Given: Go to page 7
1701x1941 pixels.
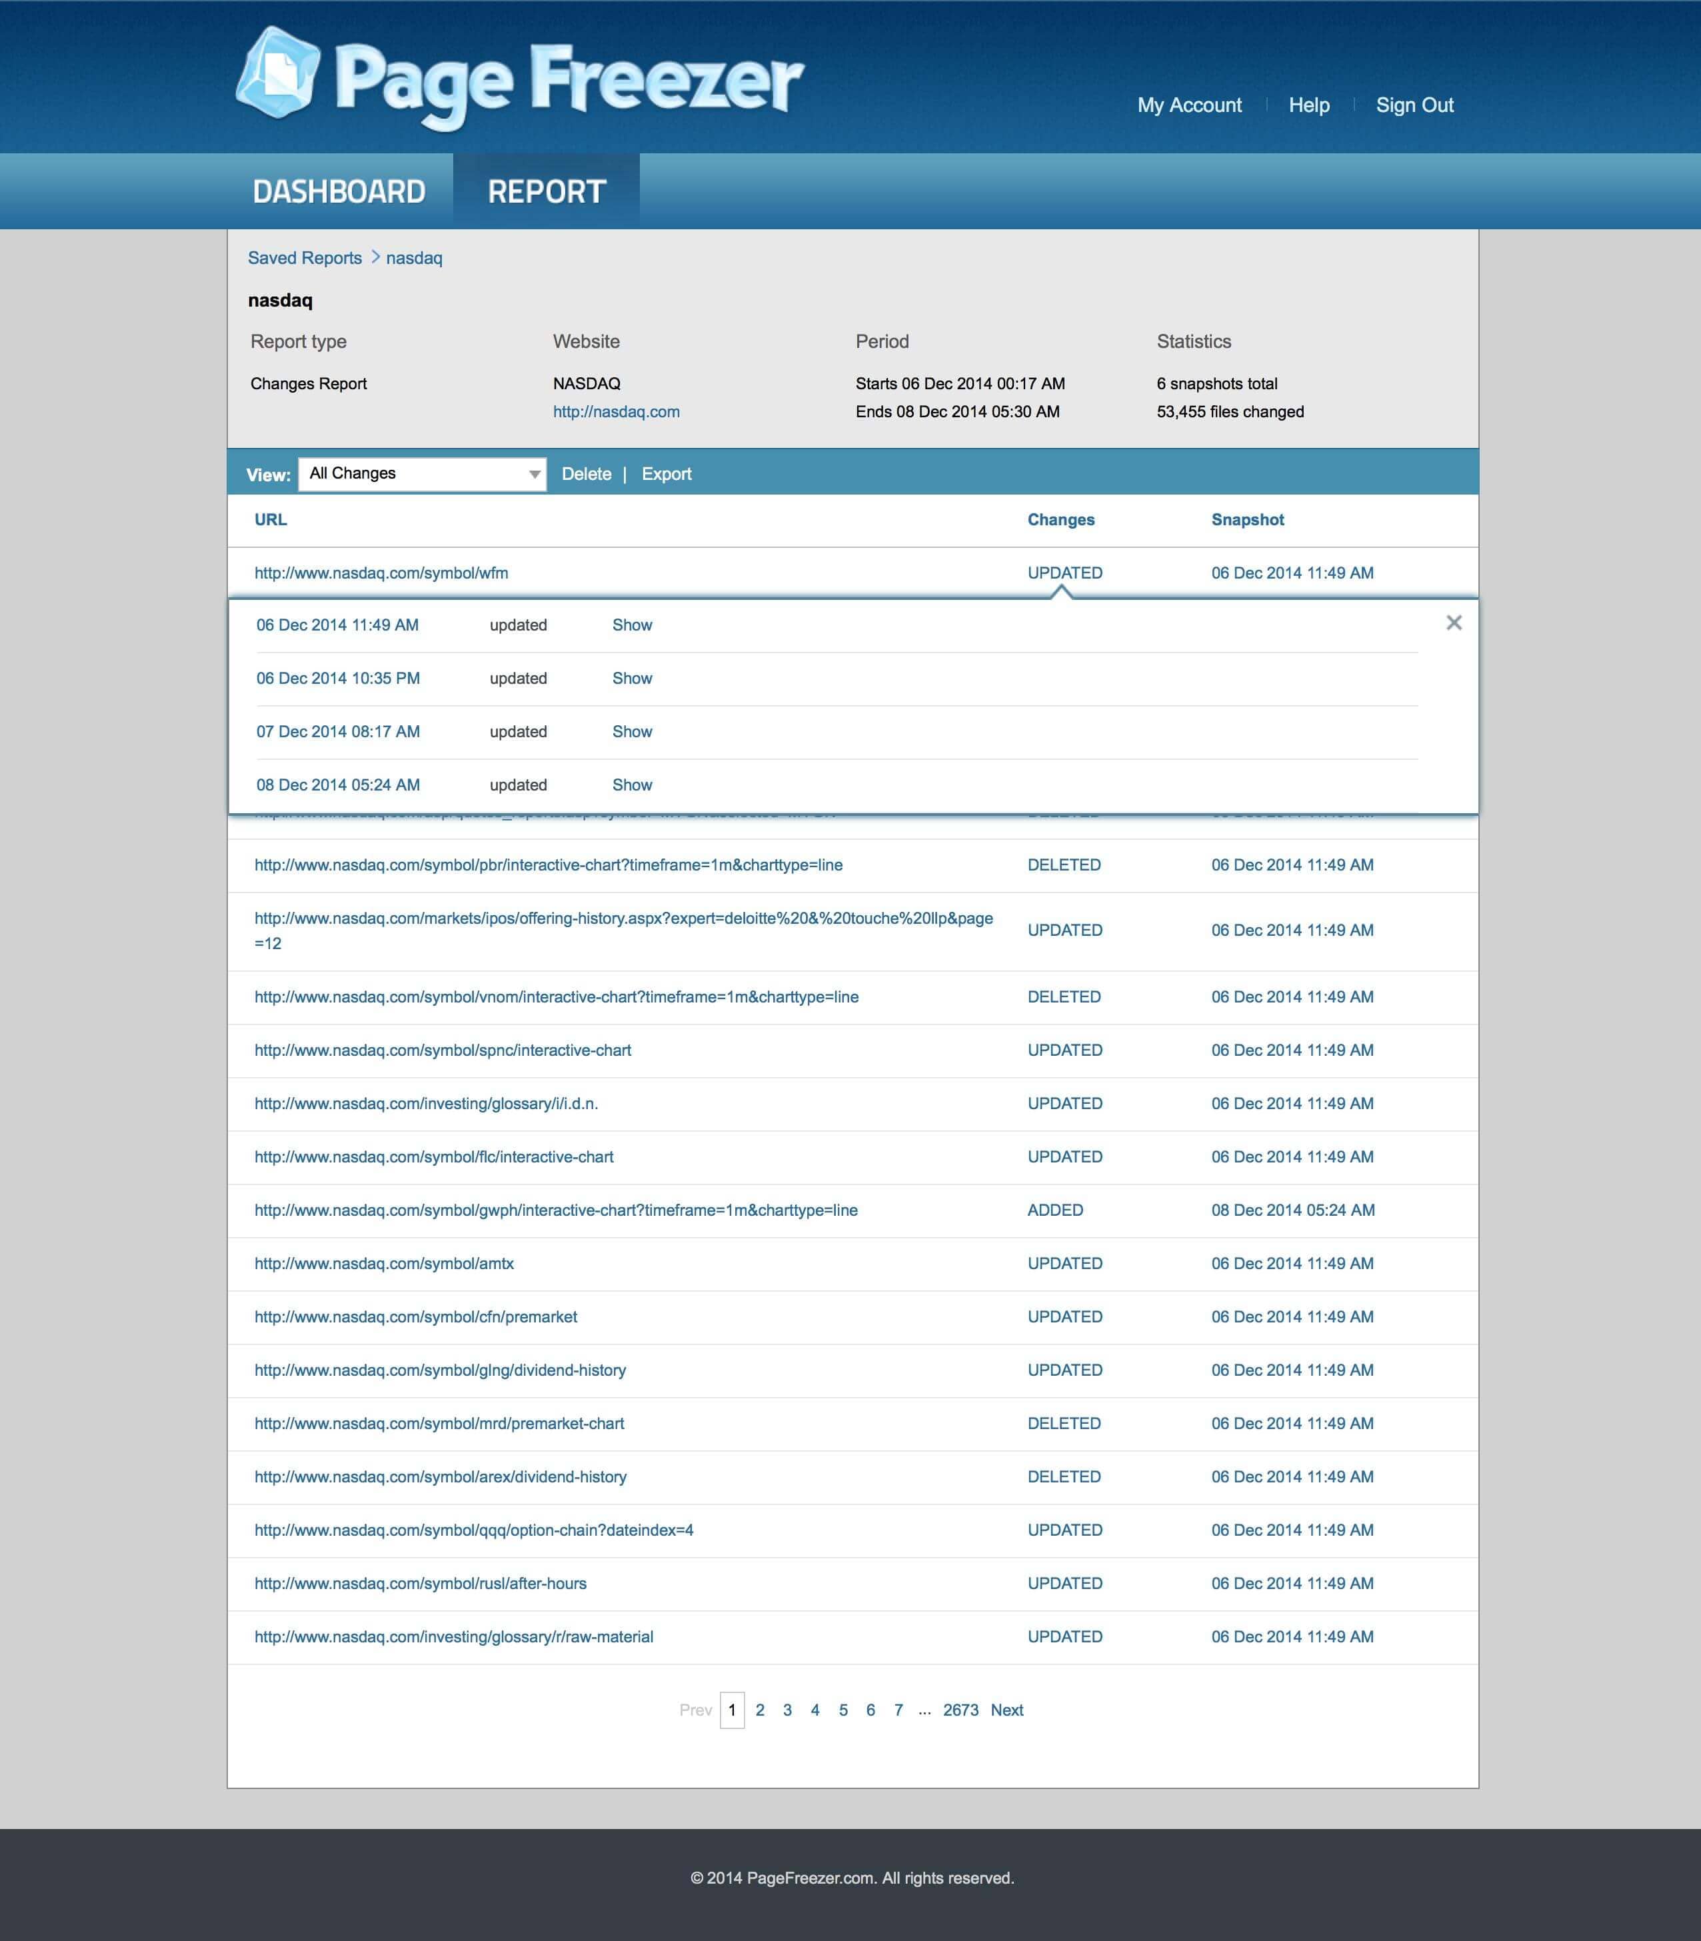Looking at the screenshot, I should click(898, 1710).
